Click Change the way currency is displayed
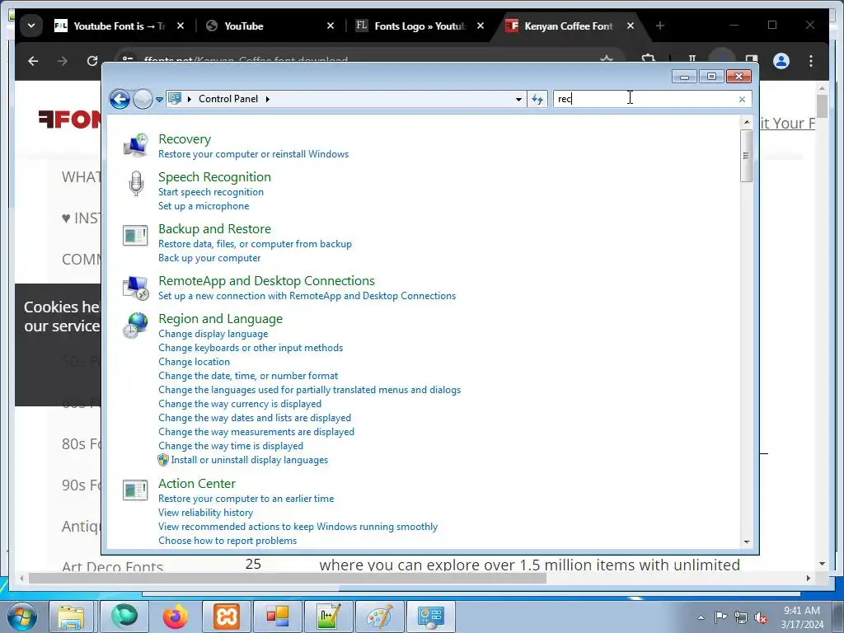844x633 pixels. coord(240,404)
